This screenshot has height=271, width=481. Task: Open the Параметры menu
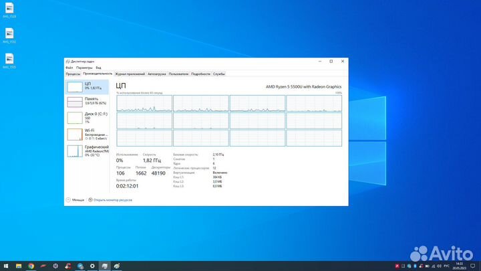pyautogui.click(x=84, y=68)
